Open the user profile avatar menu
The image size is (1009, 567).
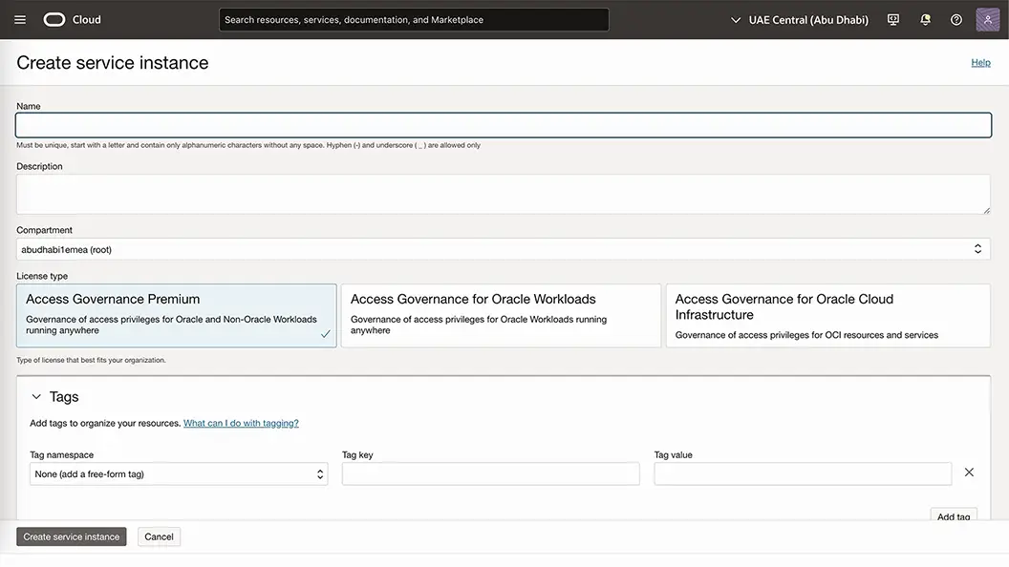coord(987,20)
